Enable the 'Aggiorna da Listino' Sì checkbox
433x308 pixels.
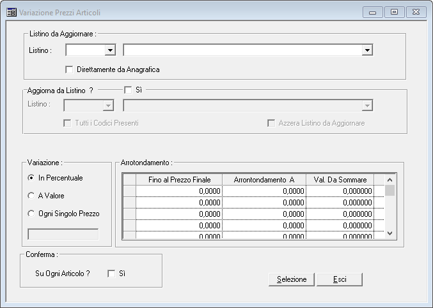128,90
